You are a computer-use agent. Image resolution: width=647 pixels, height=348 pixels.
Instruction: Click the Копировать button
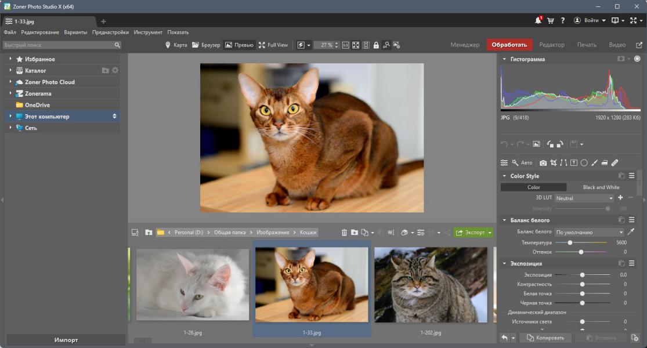pos(545,338)
